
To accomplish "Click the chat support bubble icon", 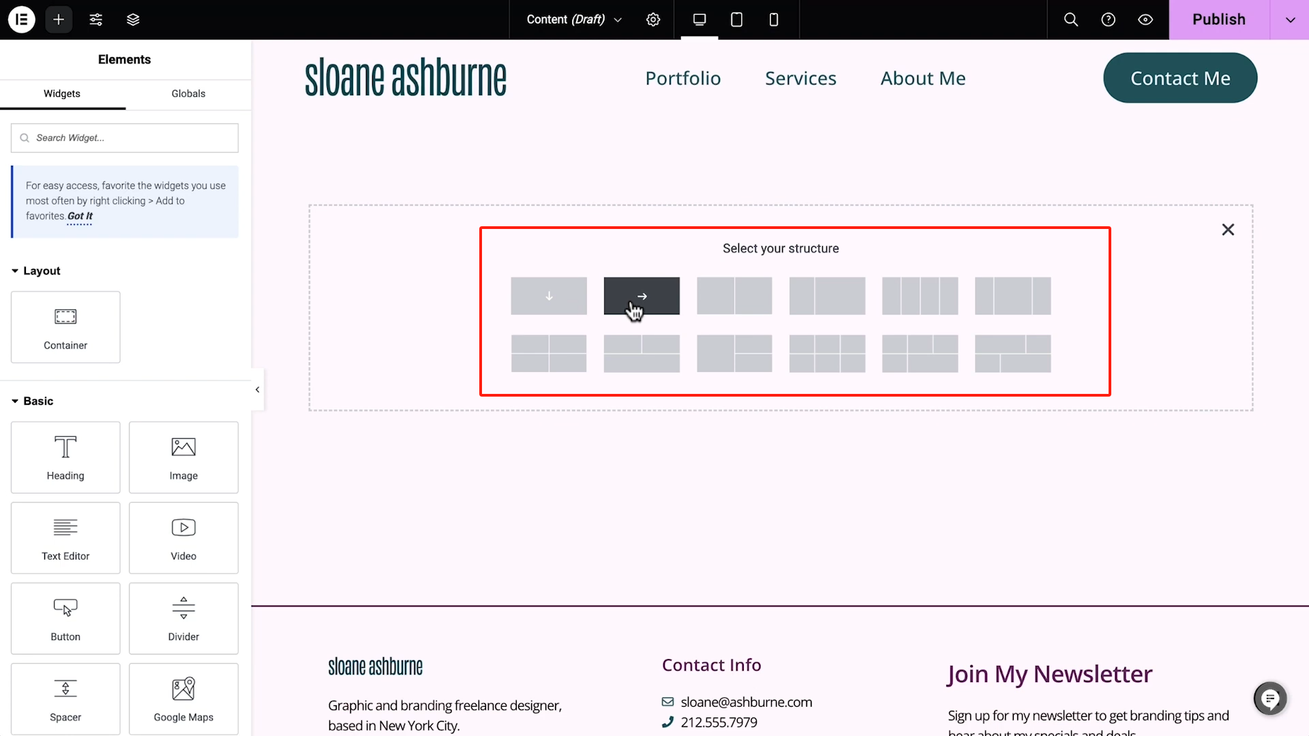I will point(1270,699).
